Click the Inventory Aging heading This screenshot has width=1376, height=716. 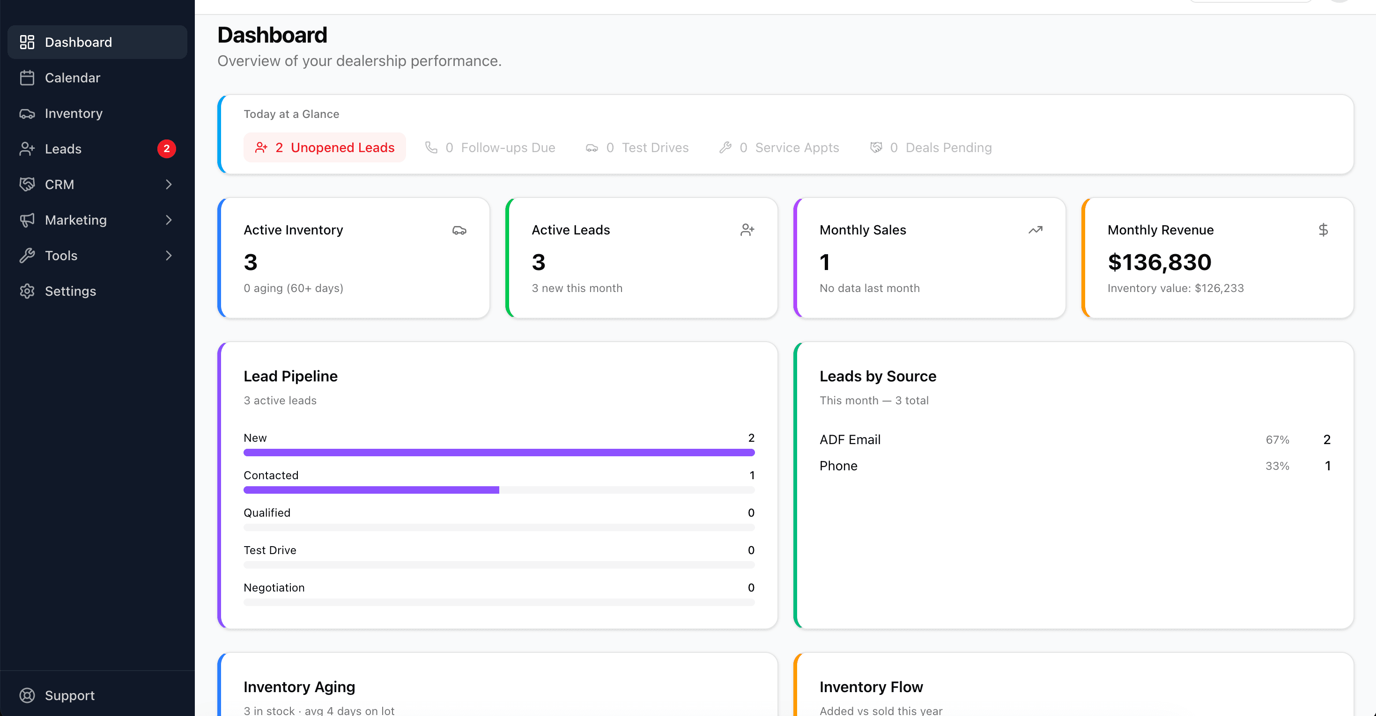299,687
